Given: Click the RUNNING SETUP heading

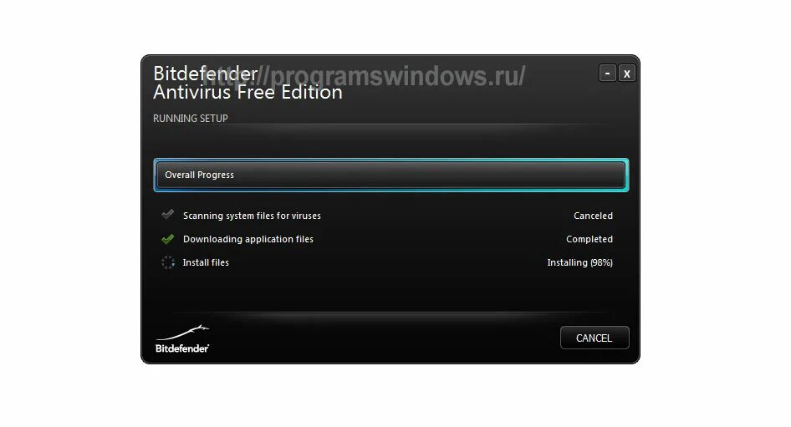Looking at the screenshot, I should point(191,118).
